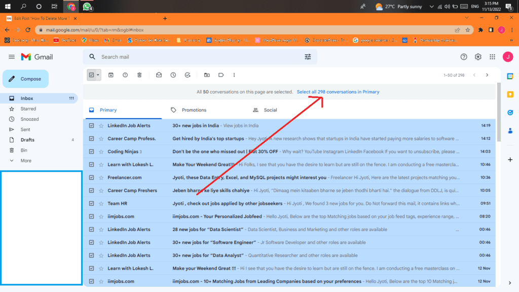Uncheck the Freelancer.com email checkbox

click(x=91, y=178)
